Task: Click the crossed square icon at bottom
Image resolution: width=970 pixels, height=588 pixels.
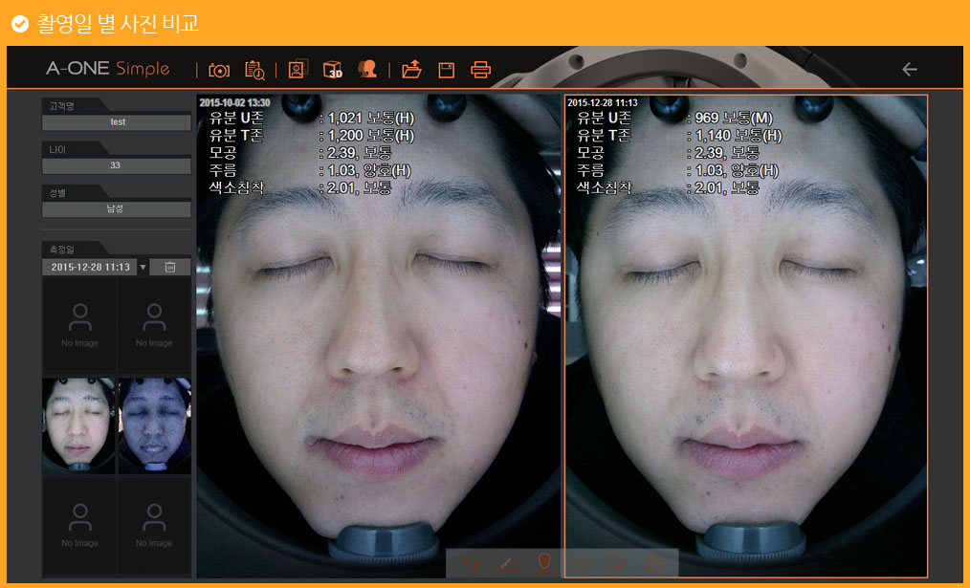Action: [x=654, y=563]
